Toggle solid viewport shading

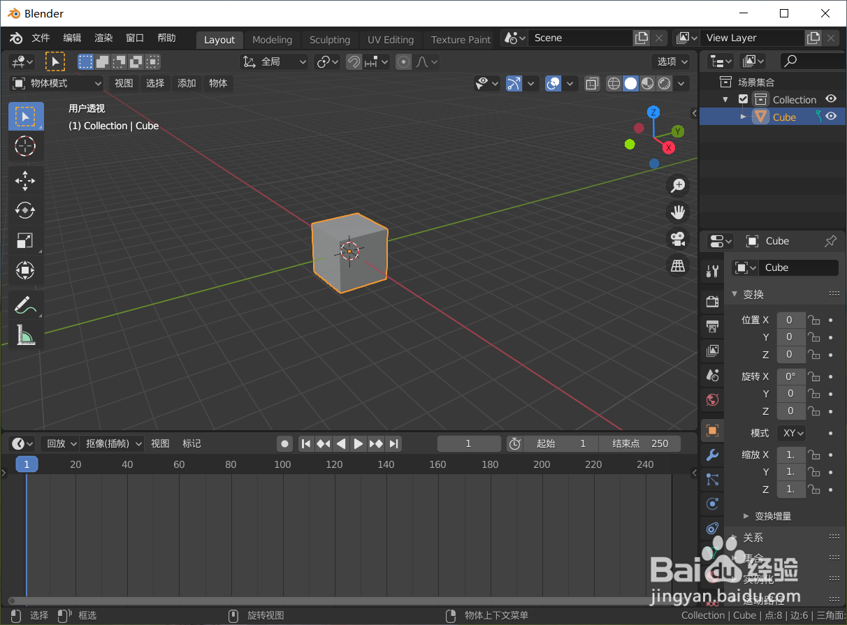click(630, 84)
